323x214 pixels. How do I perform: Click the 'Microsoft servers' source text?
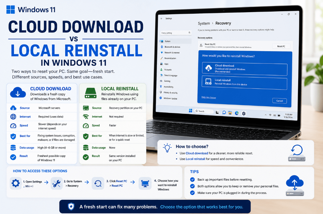point(49,108)
